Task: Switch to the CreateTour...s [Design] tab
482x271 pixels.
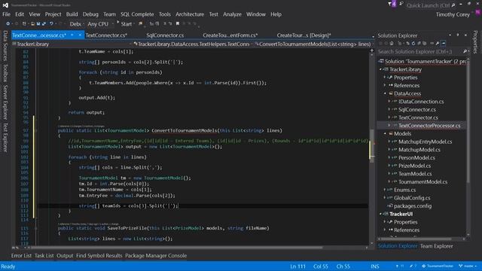Action: coord(304,35)
